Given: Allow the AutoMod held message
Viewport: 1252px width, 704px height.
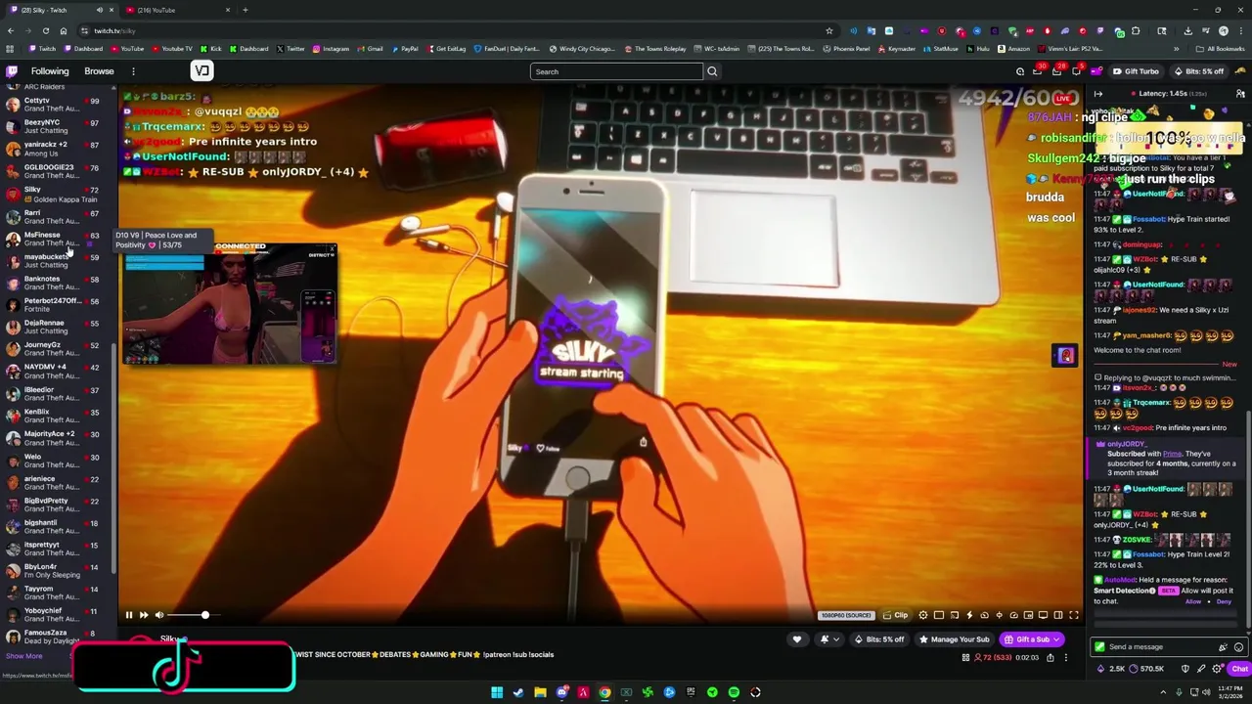Looking at the screenshot, I should [1193, 602].
